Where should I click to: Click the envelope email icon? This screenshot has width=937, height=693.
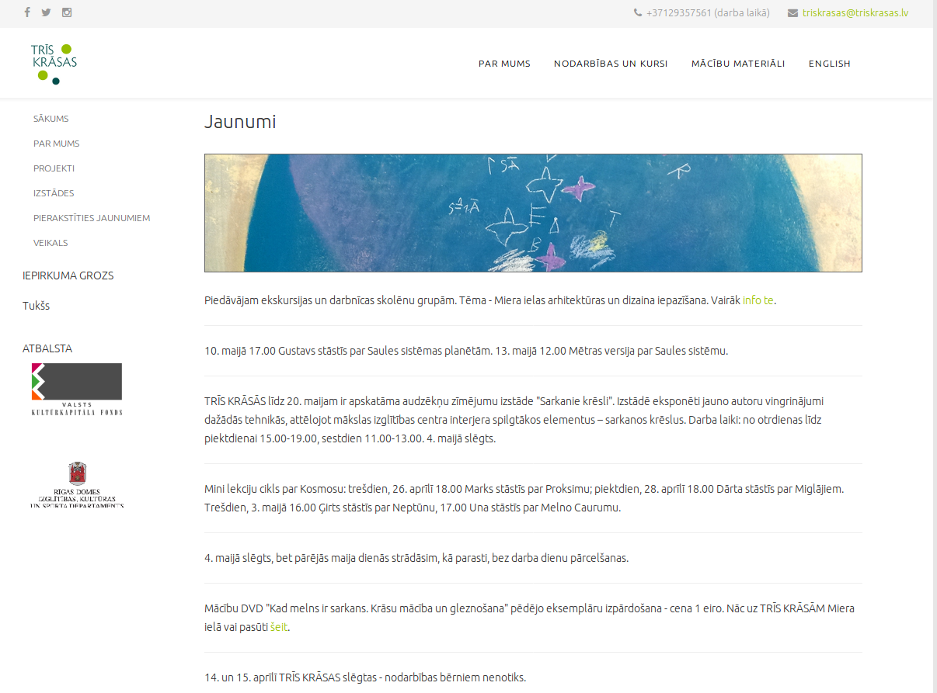[x=792, y=12]
